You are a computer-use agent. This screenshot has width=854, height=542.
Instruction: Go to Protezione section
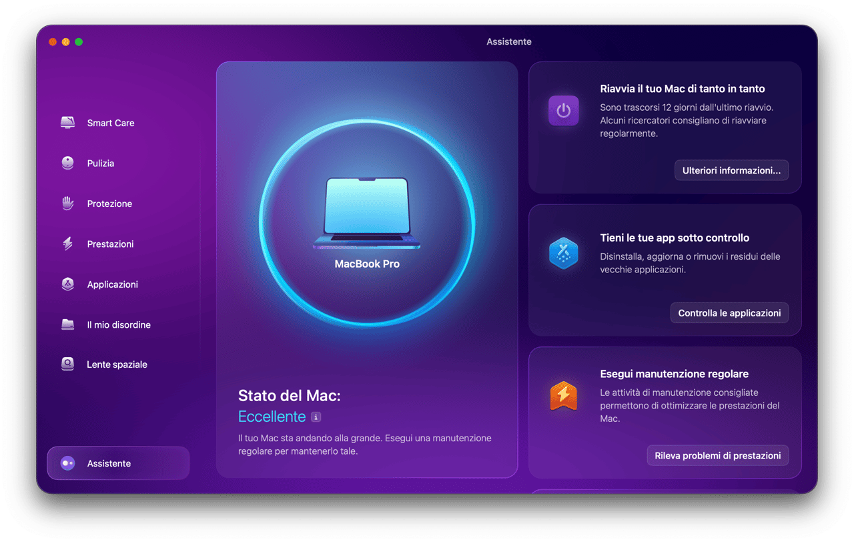[x=109, y=204]
